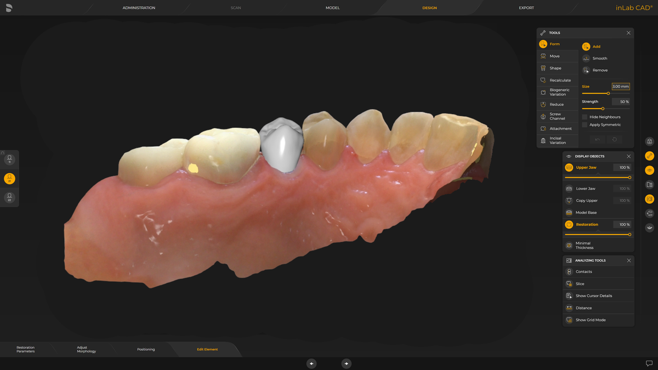The image size is (658, 370).
Task: Choose the Biogeneric Variation tool
Action: [x=559, y=92]
